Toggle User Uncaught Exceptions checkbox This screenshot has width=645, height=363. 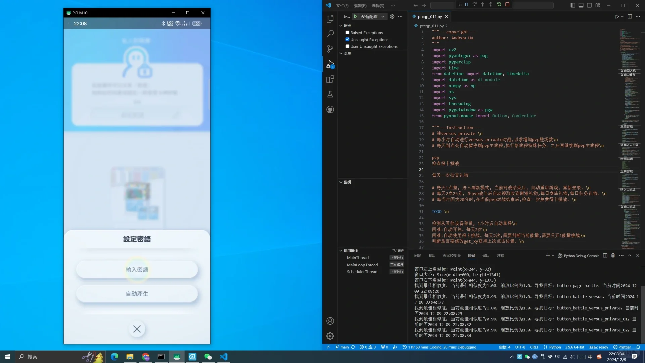(x=347, y=46)
